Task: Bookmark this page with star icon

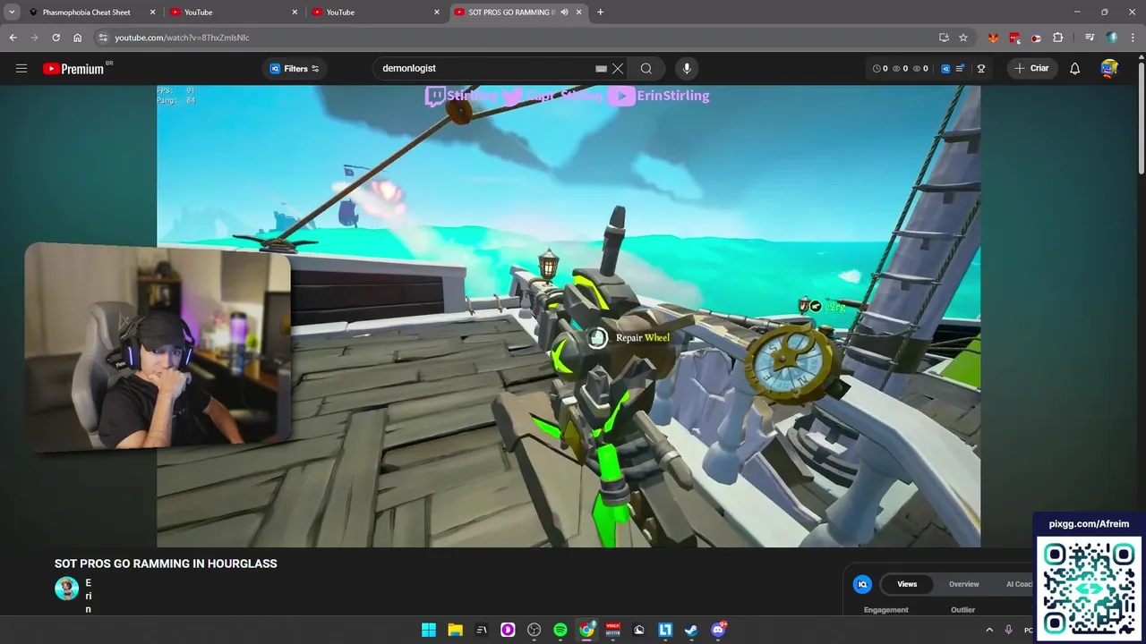Action: point(963,38)
